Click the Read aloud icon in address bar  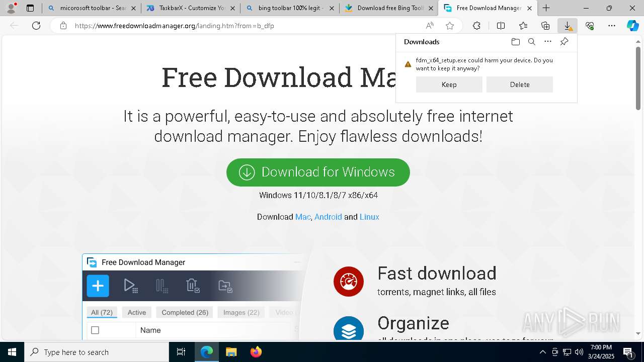(430, 26)
